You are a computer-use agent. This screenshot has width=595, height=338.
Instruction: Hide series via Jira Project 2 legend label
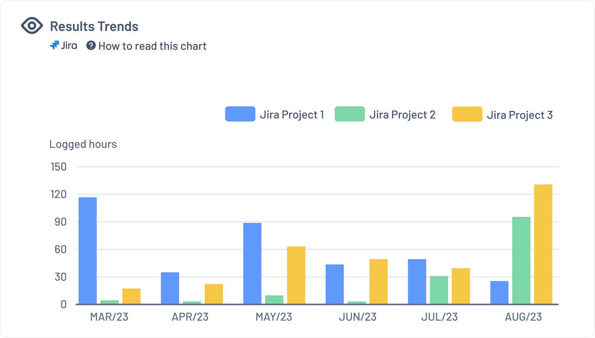(402, 115)
